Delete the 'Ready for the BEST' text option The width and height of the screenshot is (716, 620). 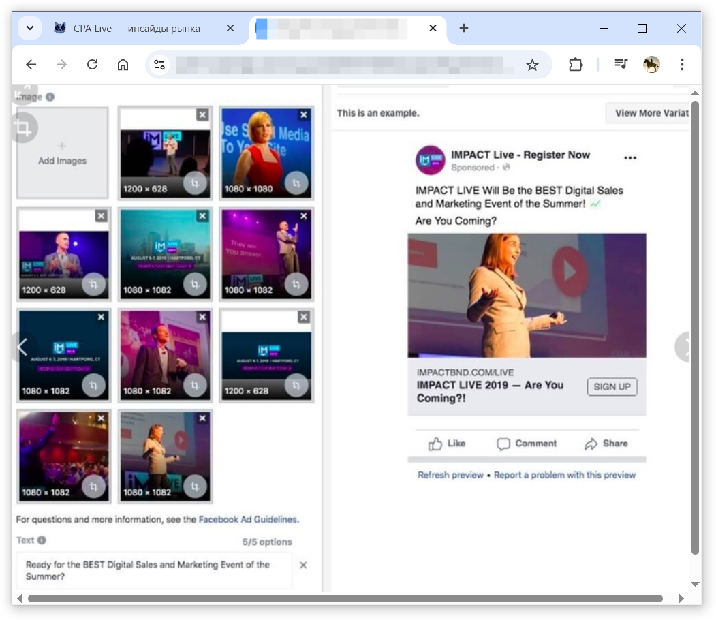tap(303, 565)
